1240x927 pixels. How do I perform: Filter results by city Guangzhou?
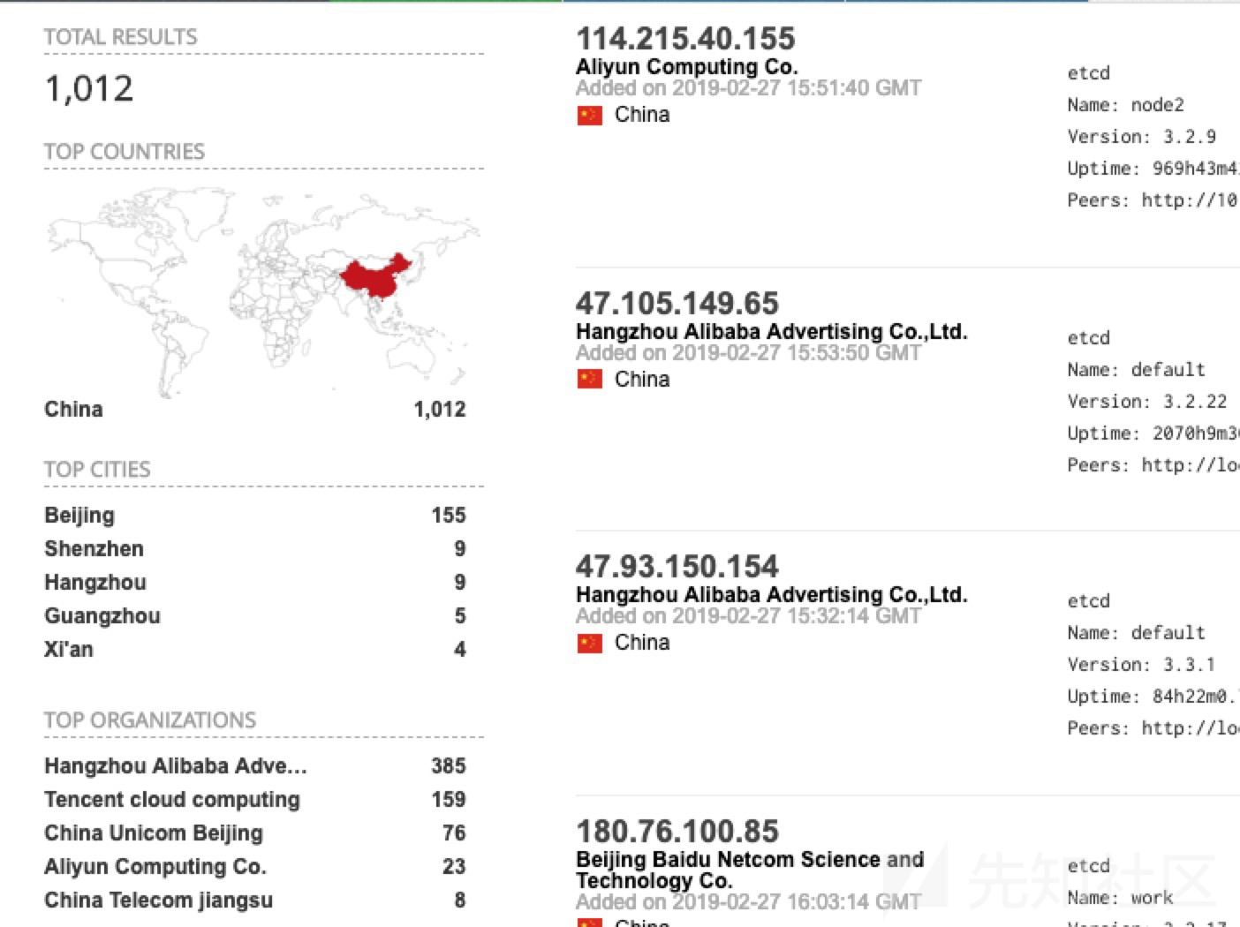102,615
